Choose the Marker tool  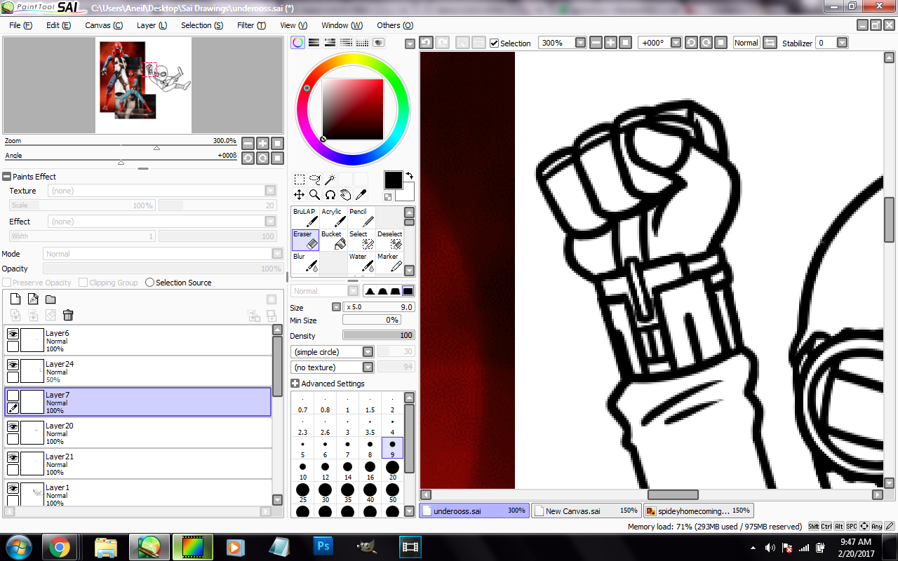[x=389, y=262]
